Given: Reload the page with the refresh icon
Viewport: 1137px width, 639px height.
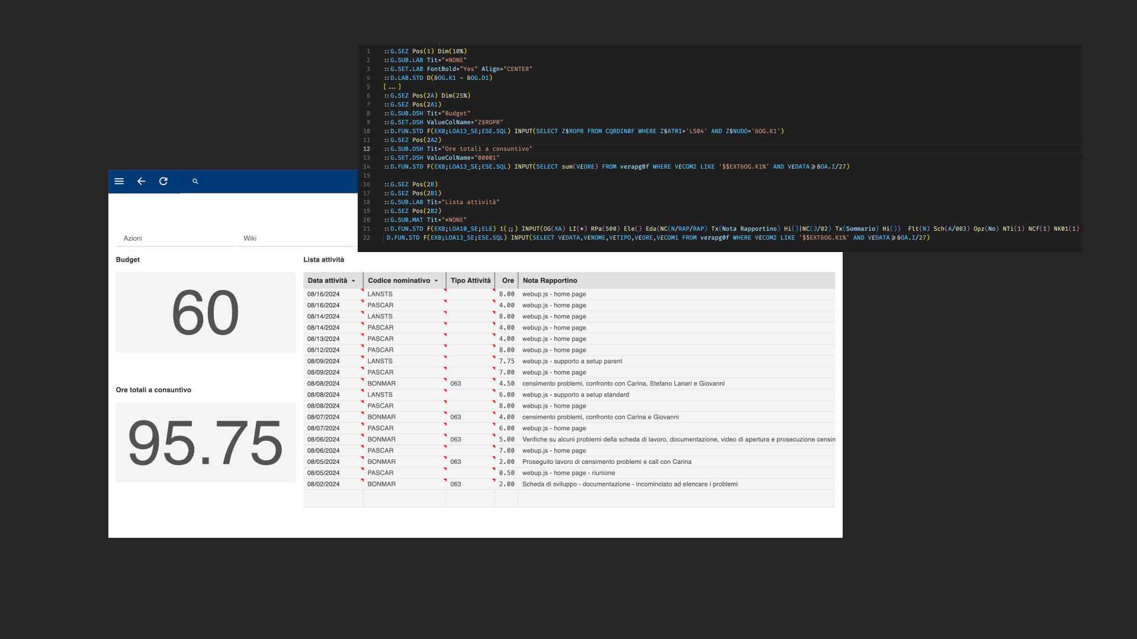Looking at the screenshot, I should [163, 182].
